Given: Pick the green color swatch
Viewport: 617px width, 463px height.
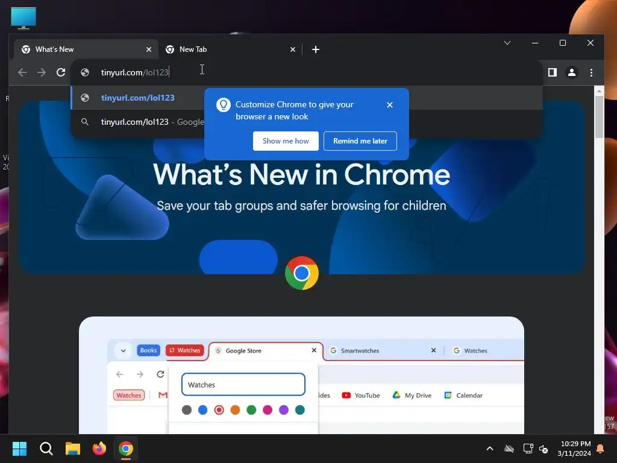Looking at the screenshot, I should 251,410.
